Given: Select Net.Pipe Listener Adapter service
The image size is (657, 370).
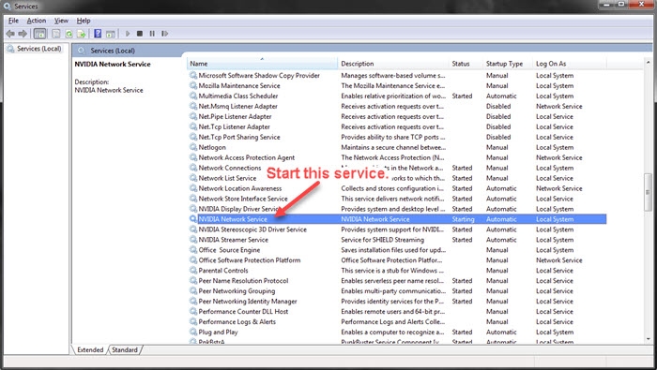Looking at the screenshot, I should 235,117.
